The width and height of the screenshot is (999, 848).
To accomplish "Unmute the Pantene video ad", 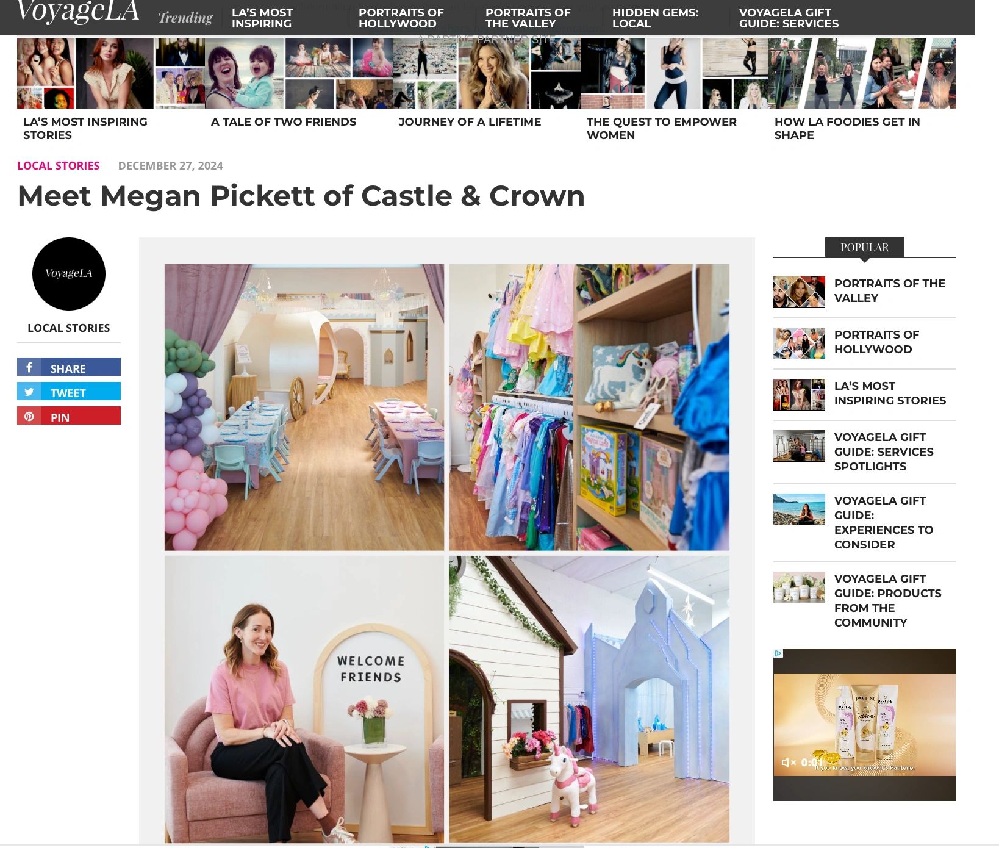I will click(789, 763).
